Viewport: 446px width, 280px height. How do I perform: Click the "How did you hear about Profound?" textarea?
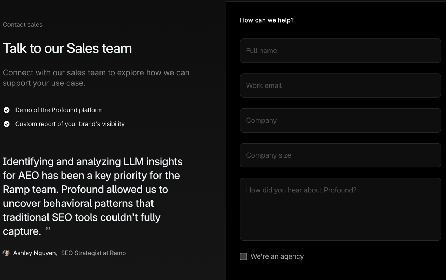[340, 209]
